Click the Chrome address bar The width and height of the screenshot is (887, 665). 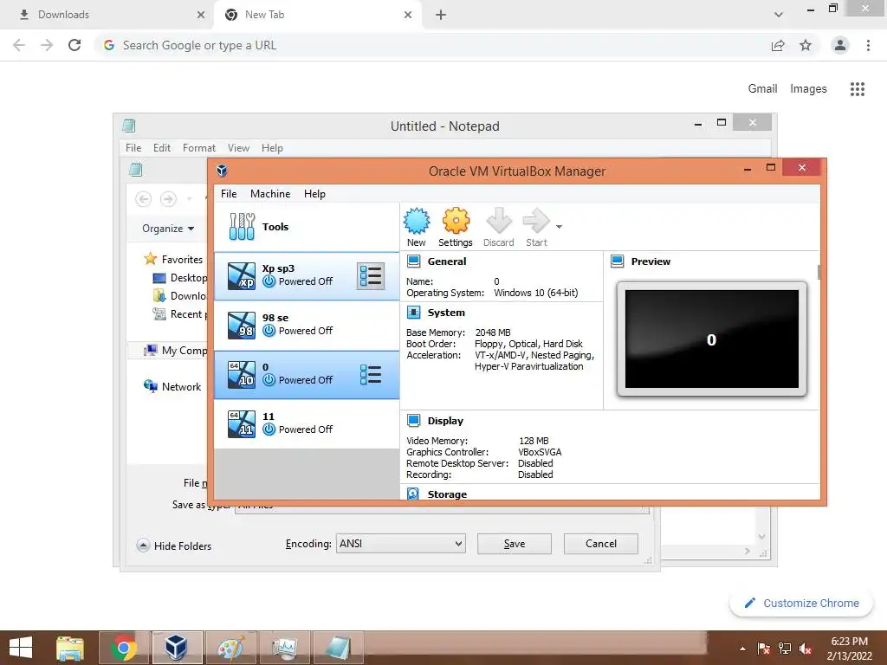pyautogui.click(x=430, y=45)
